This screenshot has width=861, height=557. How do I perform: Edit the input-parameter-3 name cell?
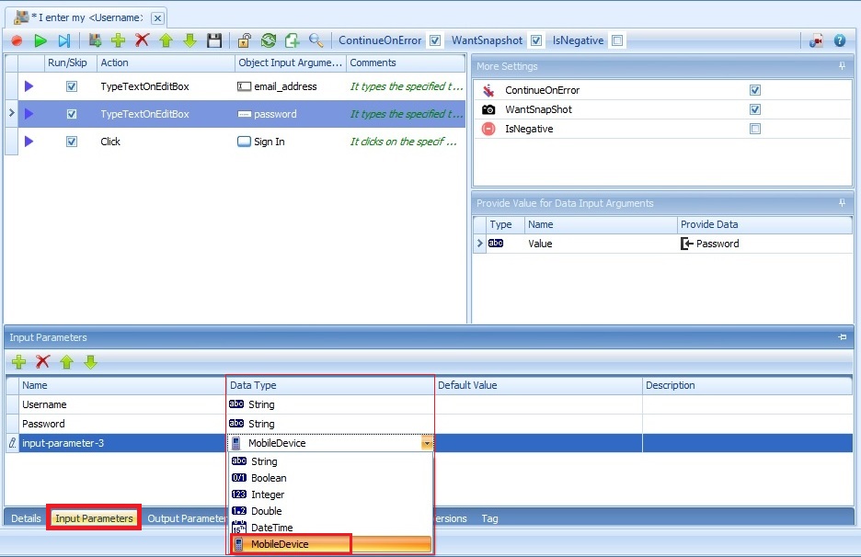pos(122,443)
